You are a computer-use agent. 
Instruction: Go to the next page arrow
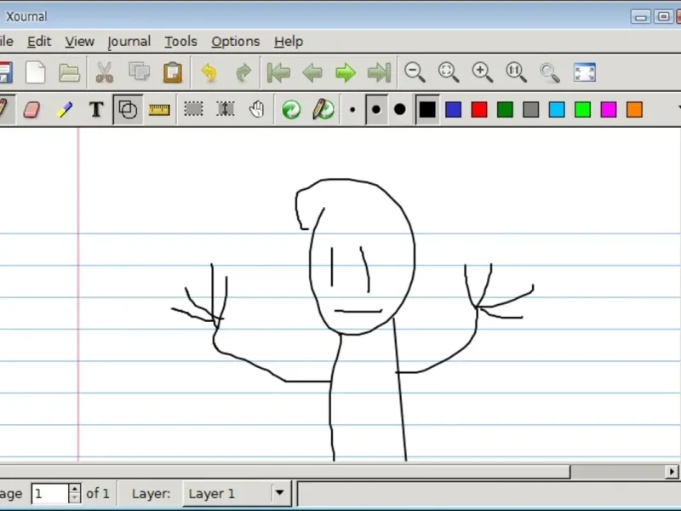click(346, 72)
